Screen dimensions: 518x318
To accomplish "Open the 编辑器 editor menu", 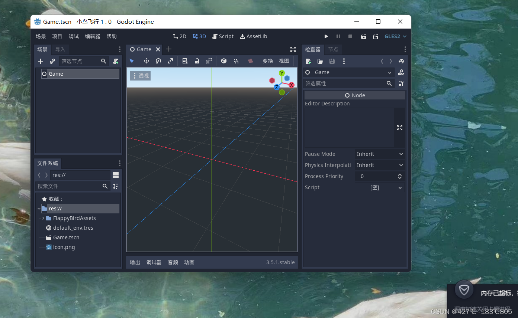I will point(93,36).
